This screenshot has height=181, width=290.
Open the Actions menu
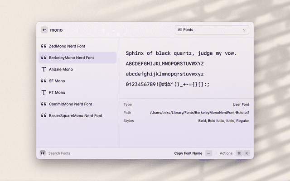(x=226, y=153)
